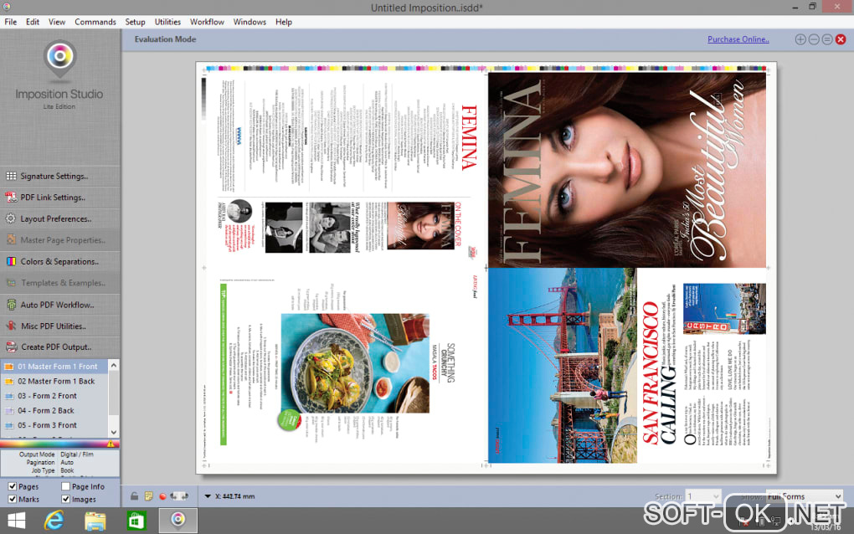This screenshot has height=534, width=854.
Task: Select 01 Master Form 1 Front
Action: (54, 367)
